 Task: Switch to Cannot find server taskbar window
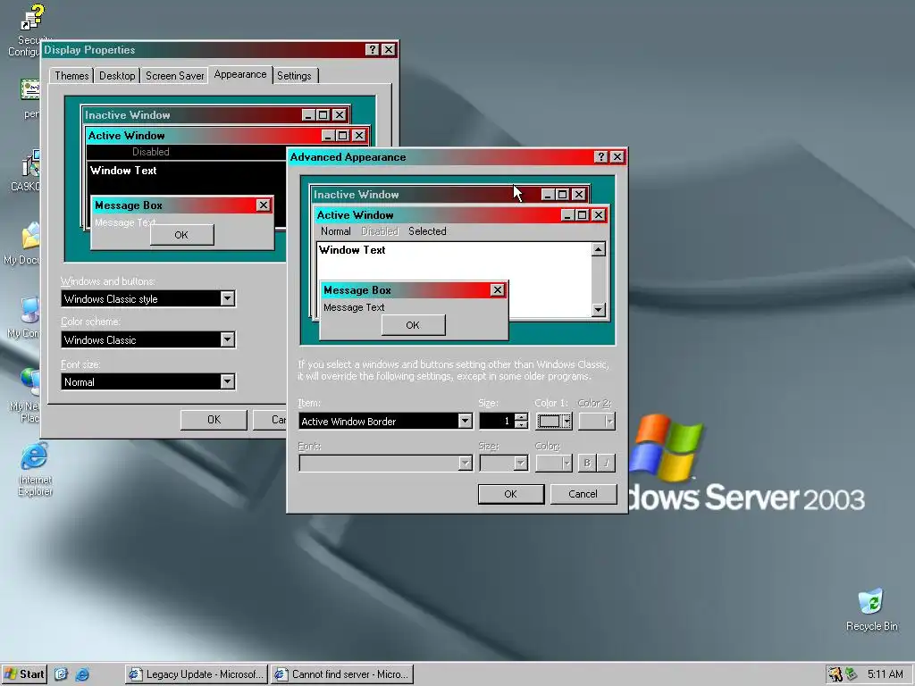(x=342, y=674)
